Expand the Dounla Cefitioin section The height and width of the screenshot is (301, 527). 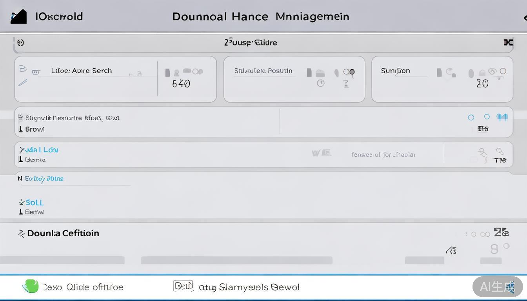pos(63,233)
